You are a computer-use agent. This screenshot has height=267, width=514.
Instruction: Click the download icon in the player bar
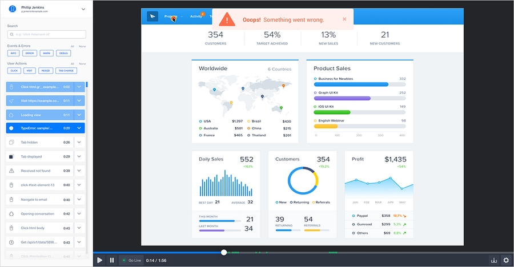pos(494,260)
